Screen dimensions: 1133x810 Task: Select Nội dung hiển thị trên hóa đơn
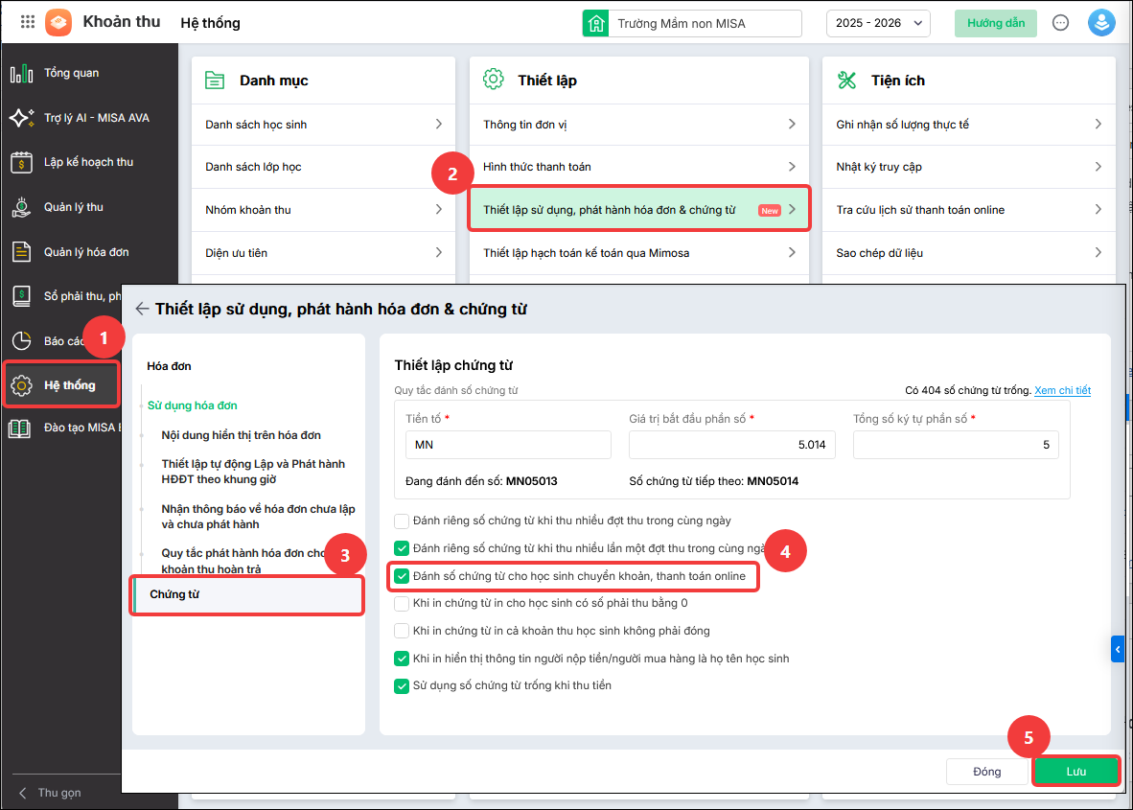[x=241, y=435]
